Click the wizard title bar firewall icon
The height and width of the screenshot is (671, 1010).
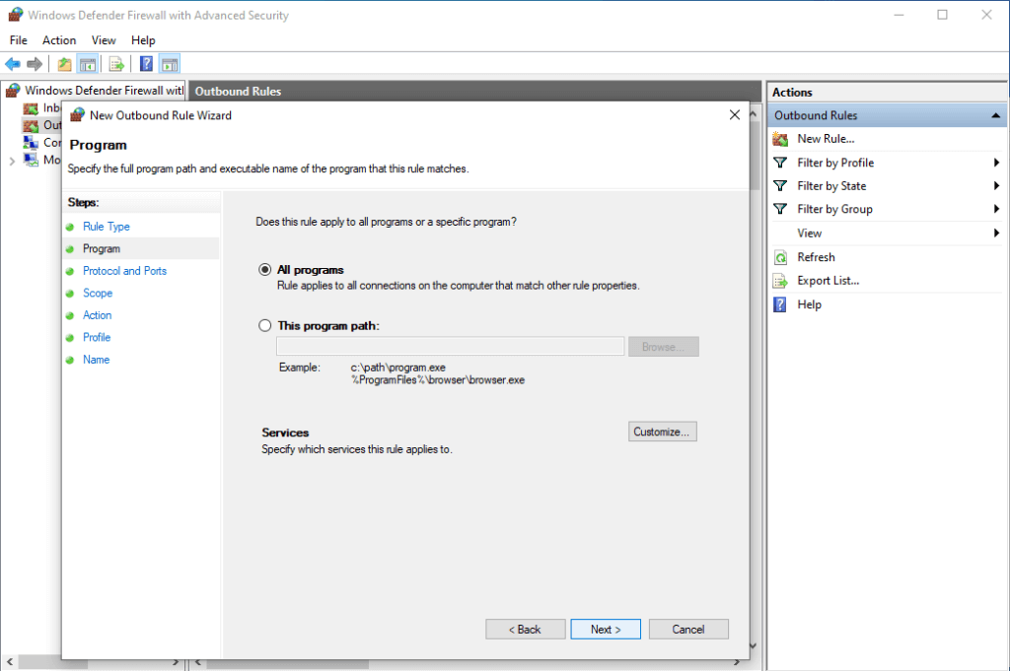77,115
